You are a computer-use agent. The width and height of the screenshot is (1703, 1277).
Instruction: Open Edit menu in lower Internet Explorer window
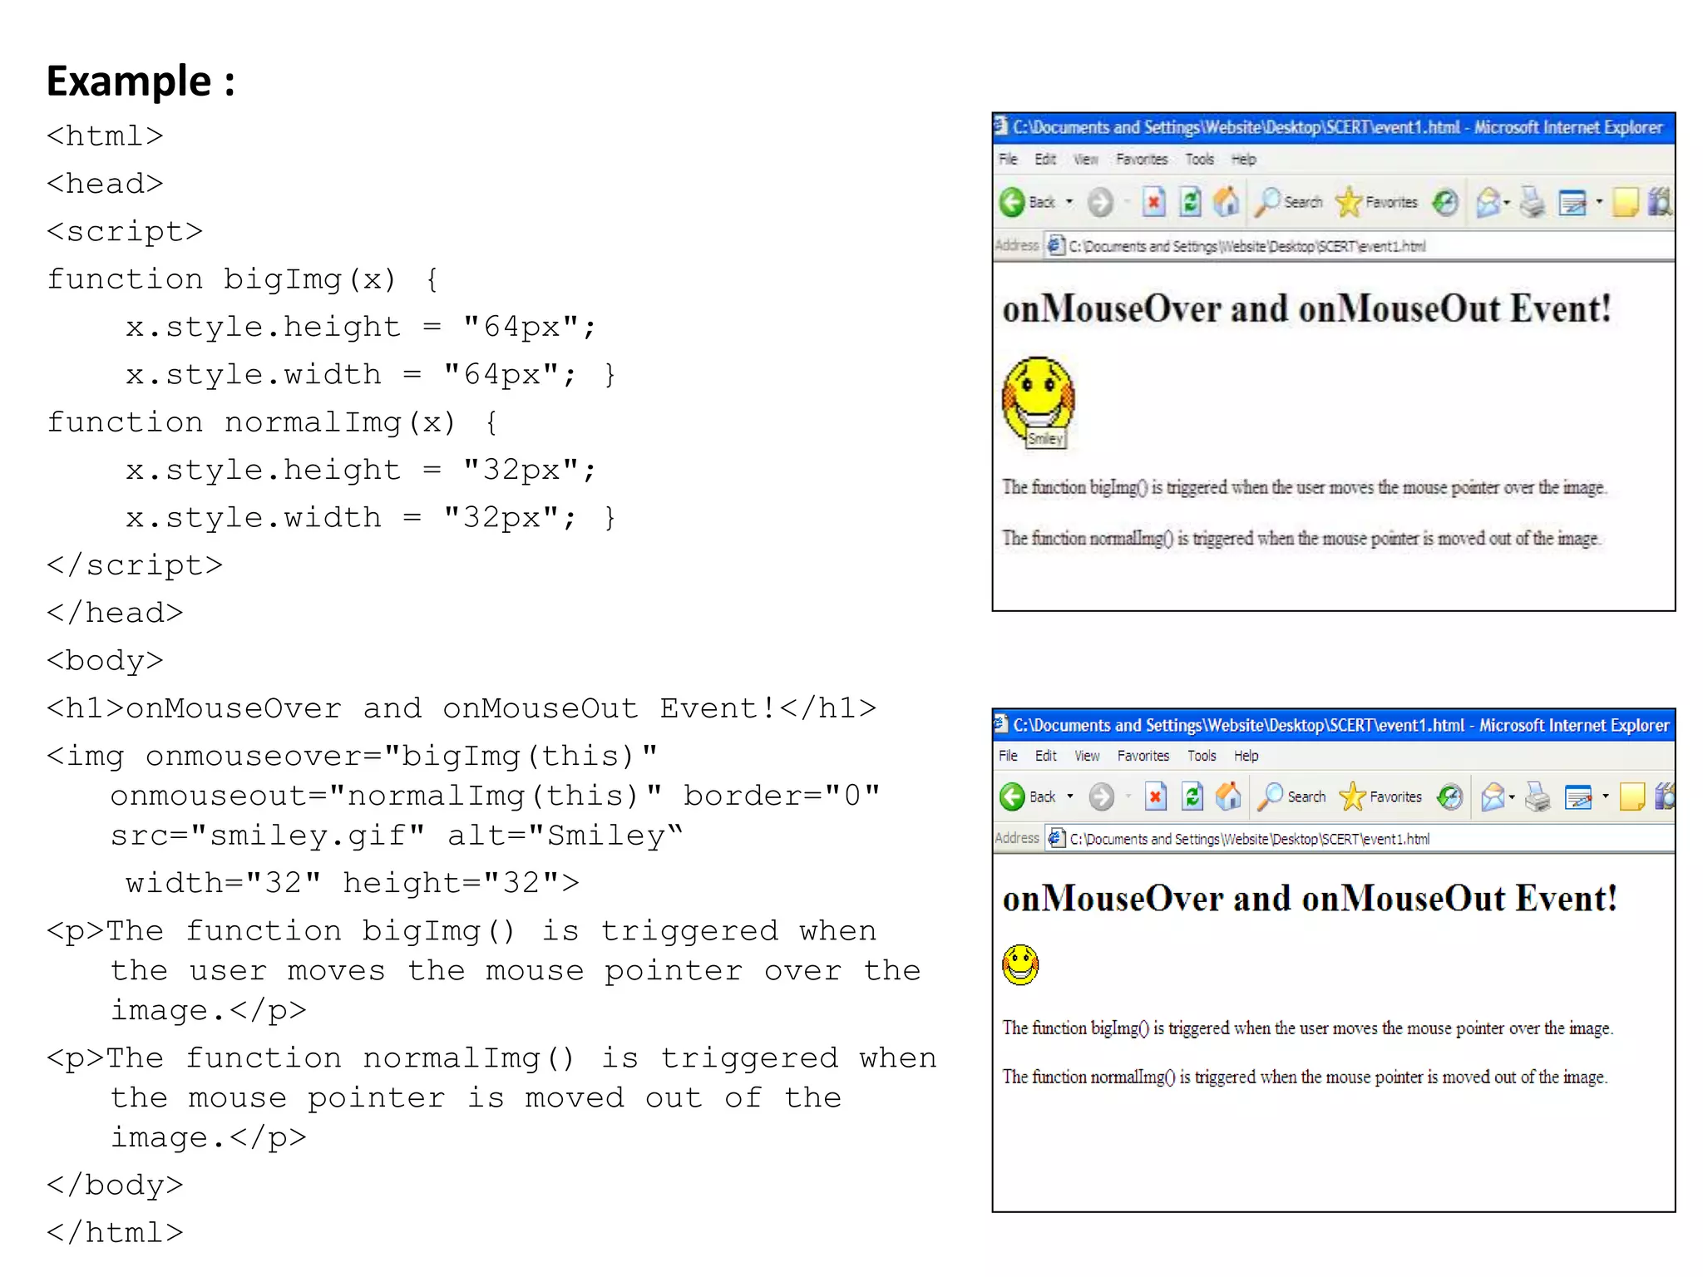coord(1046,756)
